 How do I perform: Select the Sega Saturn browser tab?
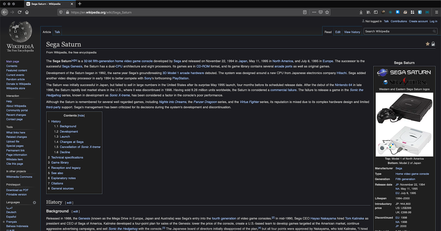[x=50, y=4]
